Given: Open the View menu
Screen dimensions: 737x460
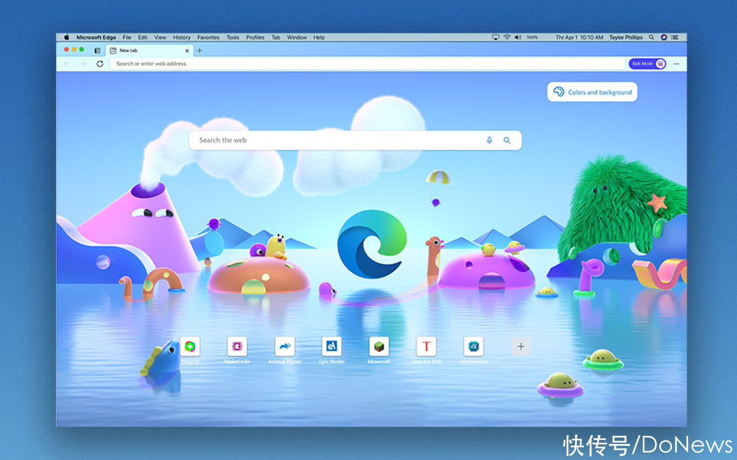Looking at the screenshot, I should click(x=160, y=37).
